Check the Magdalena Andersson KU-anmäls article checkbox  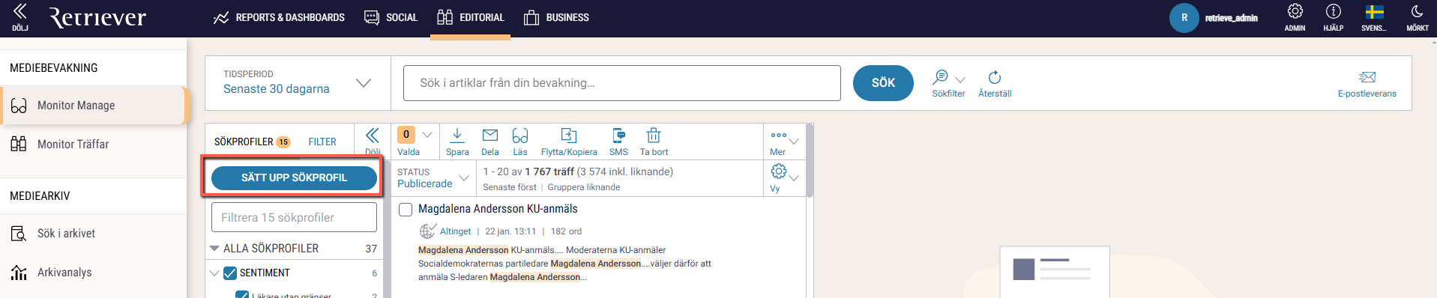tap(406, 210)
